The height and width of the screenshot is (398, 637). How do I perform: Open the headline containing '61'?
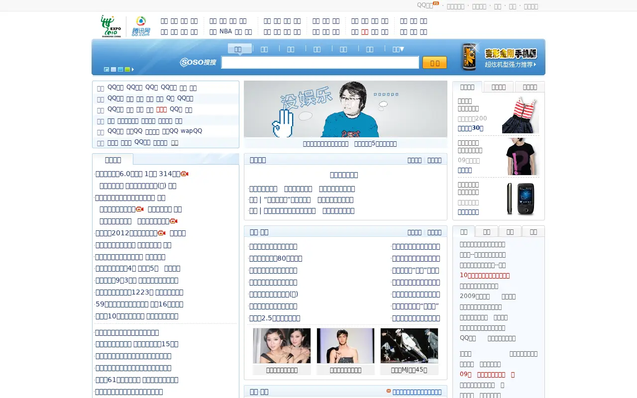[137, 380]
